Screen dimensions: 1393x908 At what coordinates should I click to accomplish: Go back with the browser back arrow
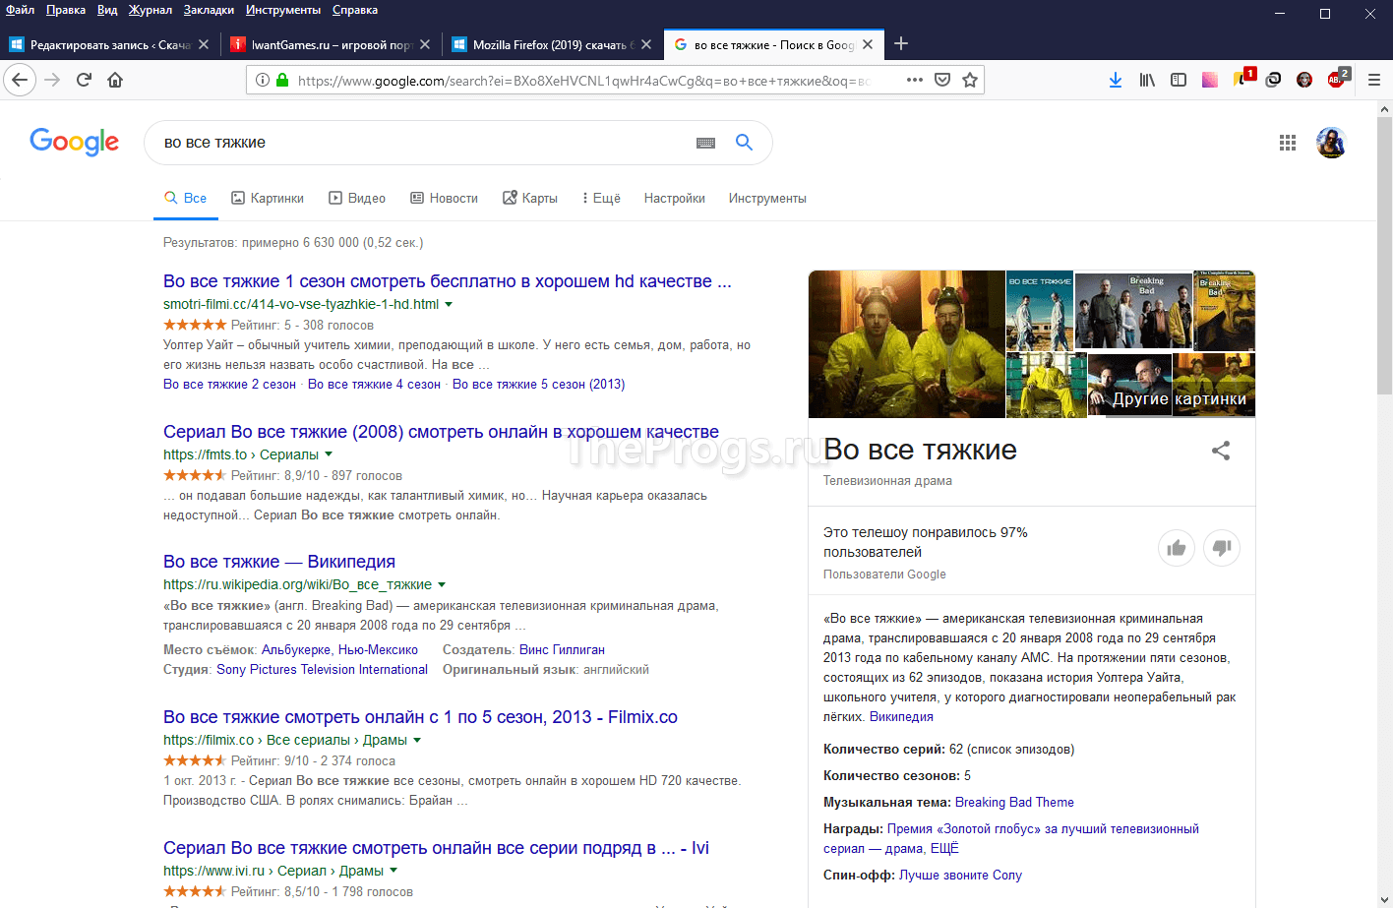(x=20, y=80)
